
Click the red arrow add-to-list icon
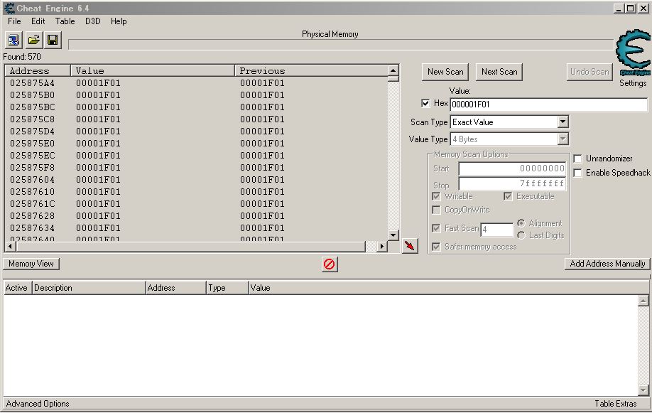click(x=410, y=246)
